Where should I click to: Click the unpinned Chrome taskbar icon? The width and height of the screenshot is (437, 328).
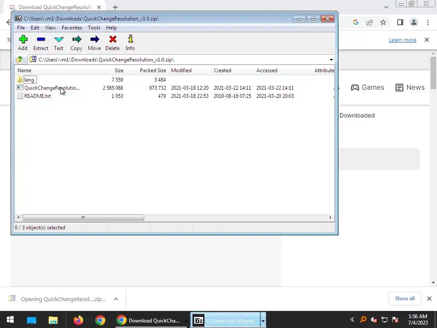(100, 320)
